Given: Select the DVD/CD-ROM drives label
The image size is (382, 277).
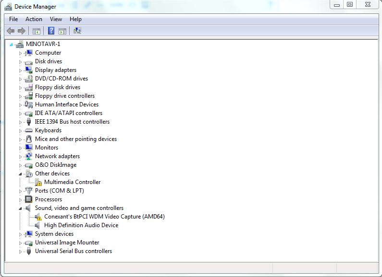Looking at the screenshot, I should 62,79.
